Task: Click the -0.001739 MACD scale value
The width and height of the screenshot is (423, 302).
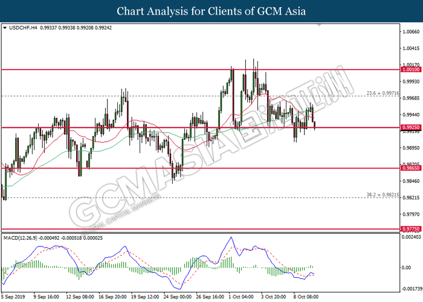Action: pos(412,289)
